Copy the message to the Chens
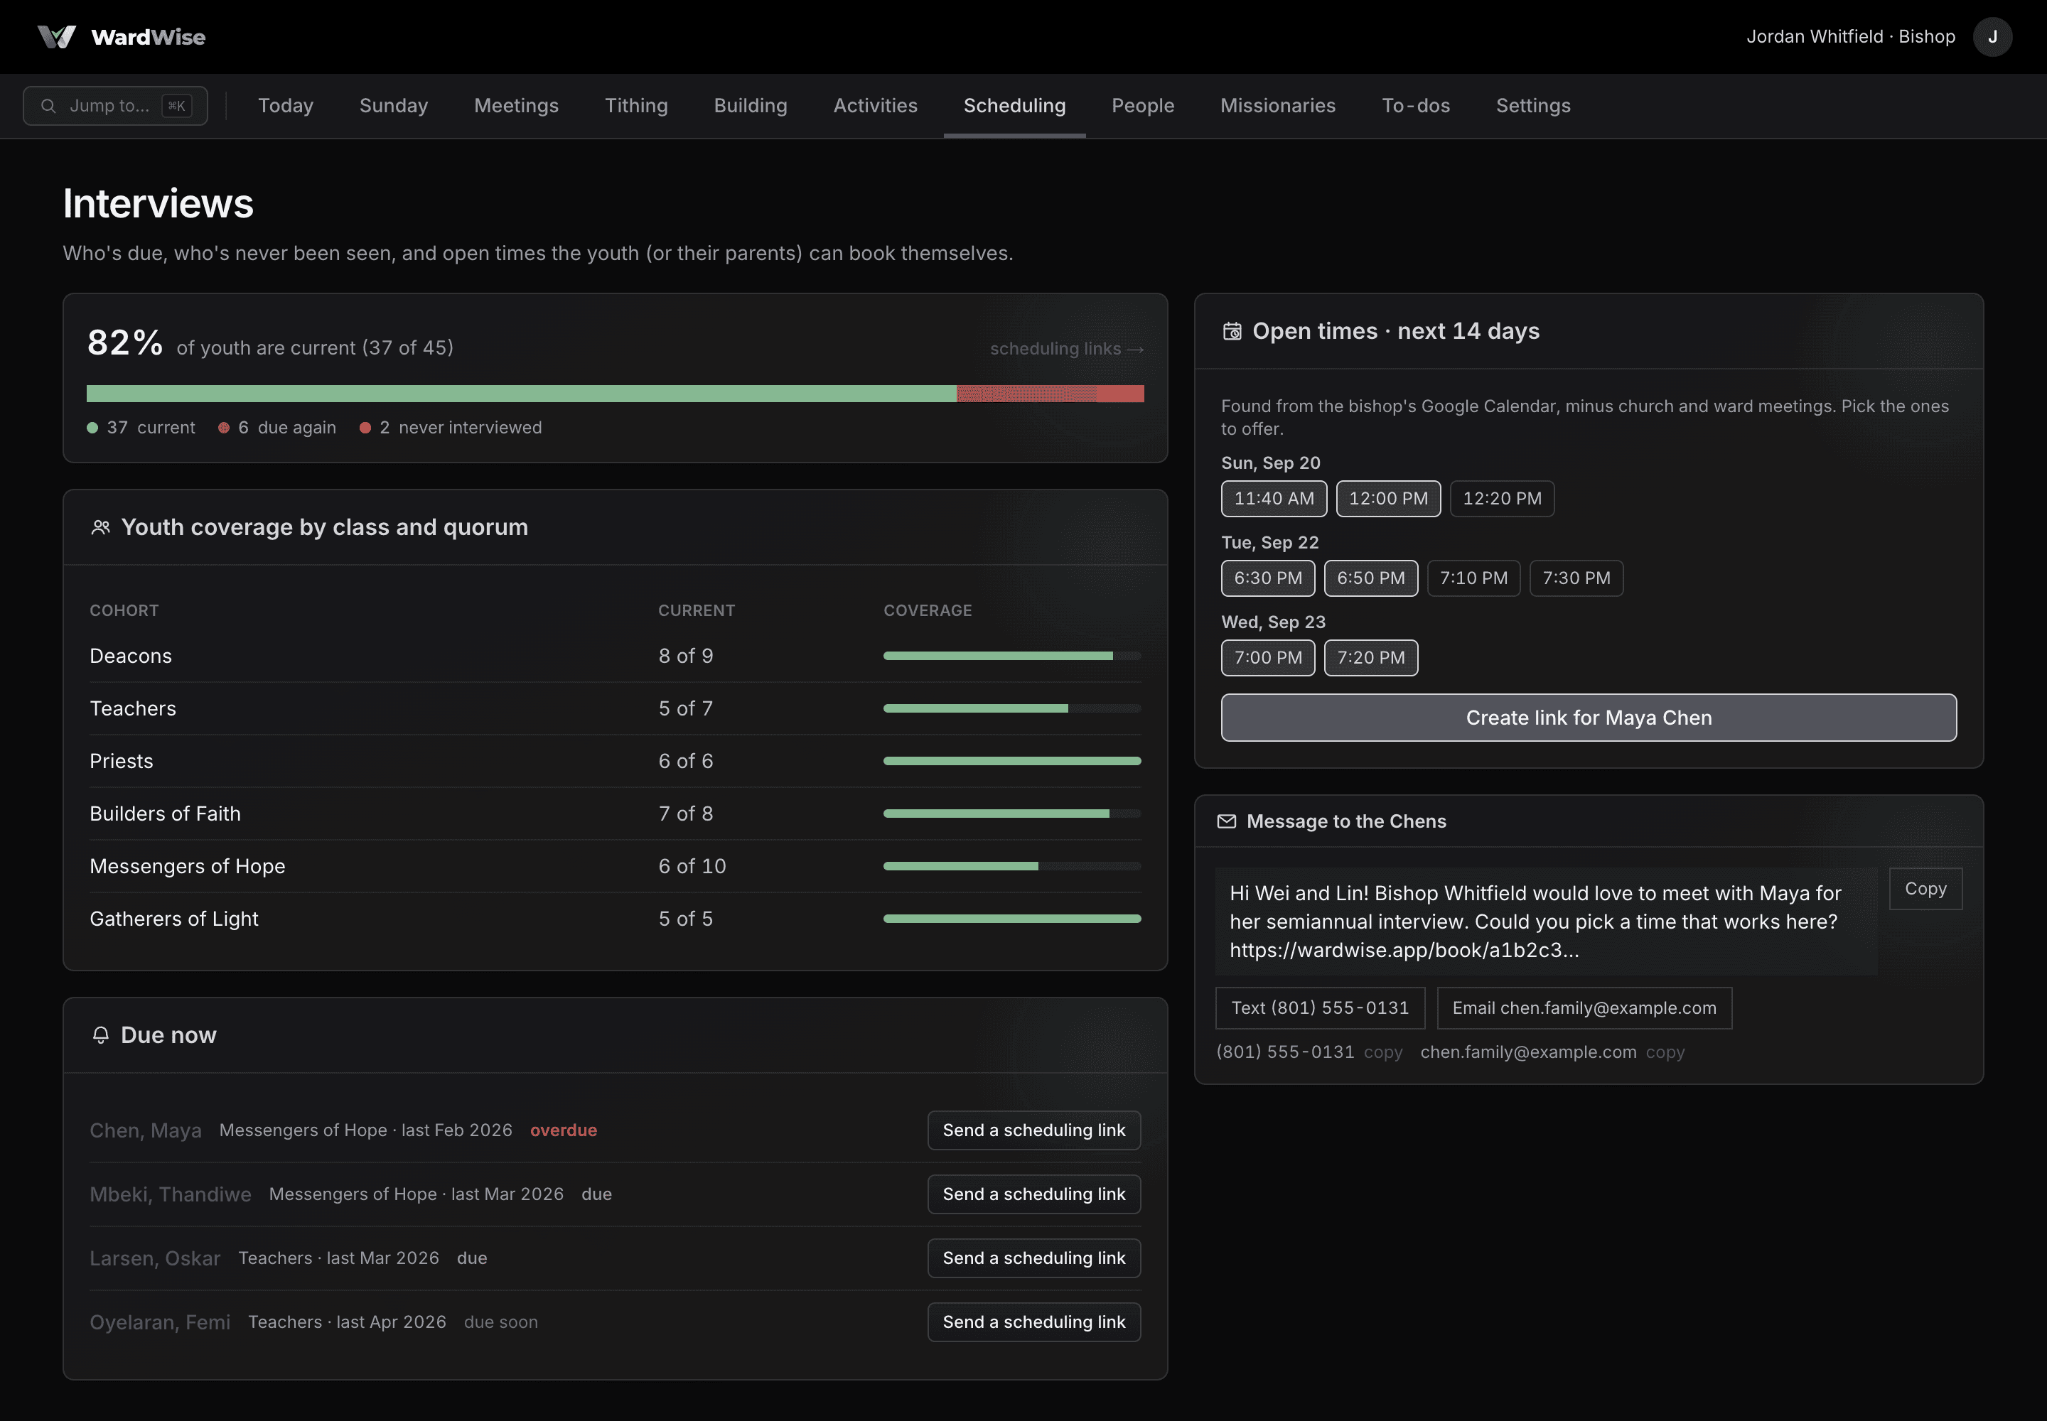This screenshot has width=2047, height=1421. (1925, 889)
